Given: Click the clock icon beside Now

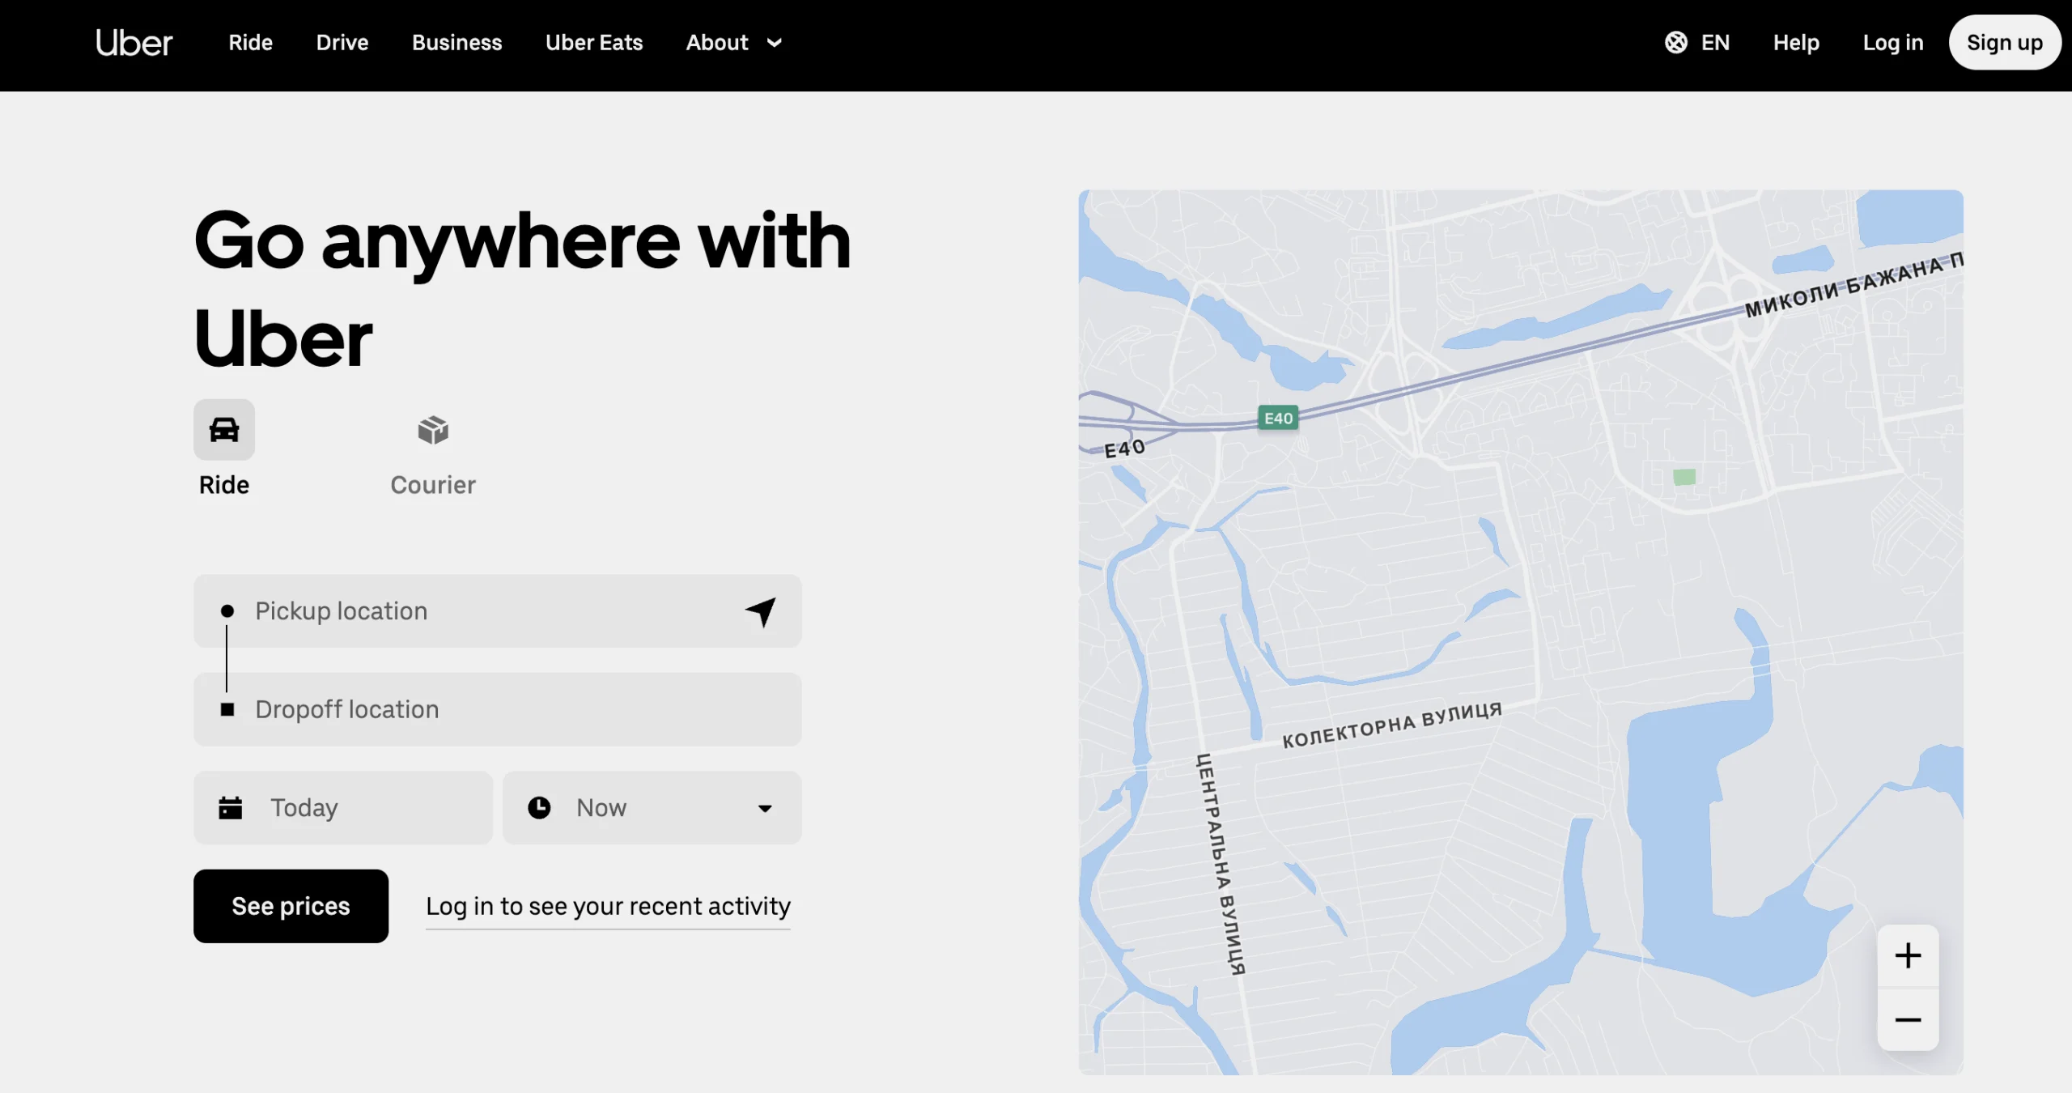Looking at the screenshot, I should 539,808.
